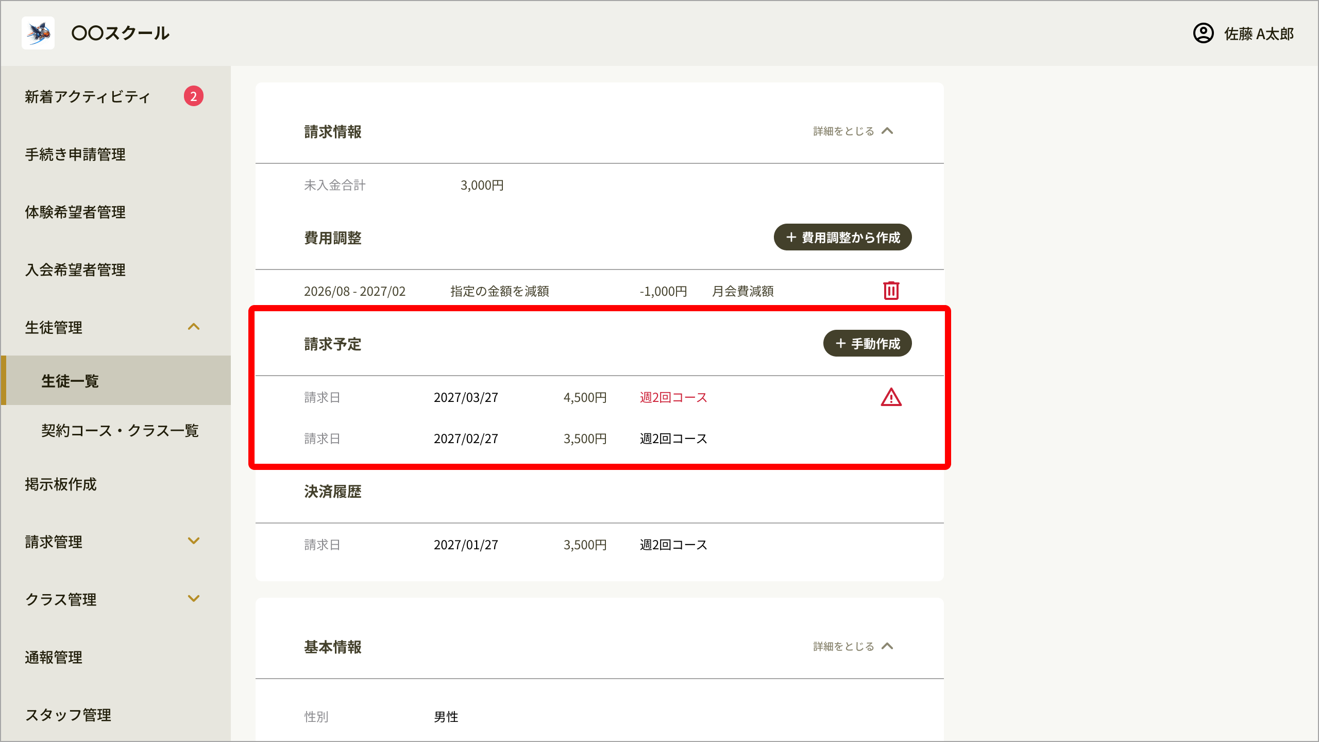Screen dimensions: 1319x742
Task: Open スタッフ管理 menu item
Action: [x=68, y=715]
